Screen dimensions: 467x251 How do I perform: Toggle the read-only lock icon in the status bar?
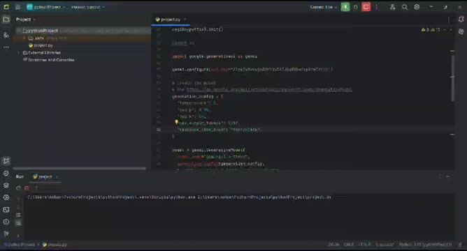460,245
